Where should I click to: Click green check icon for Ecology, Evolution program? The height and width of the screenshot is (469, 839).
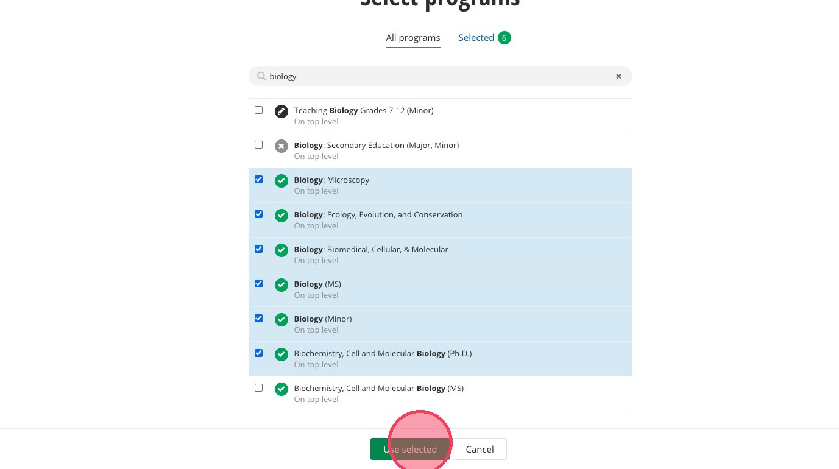tap(281, 216)
